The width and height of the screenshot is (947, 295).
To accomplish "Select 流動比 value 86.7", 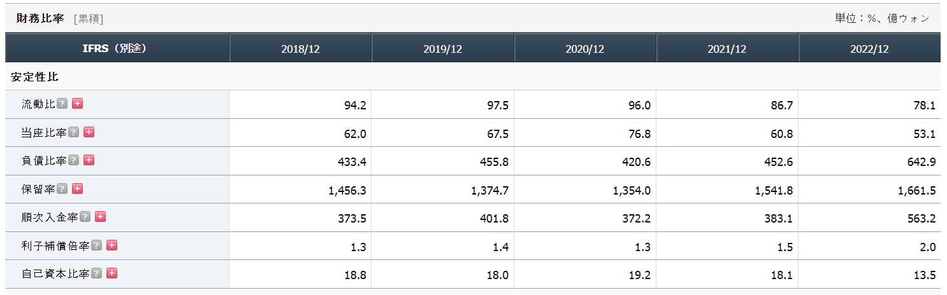I will (781, 106).
